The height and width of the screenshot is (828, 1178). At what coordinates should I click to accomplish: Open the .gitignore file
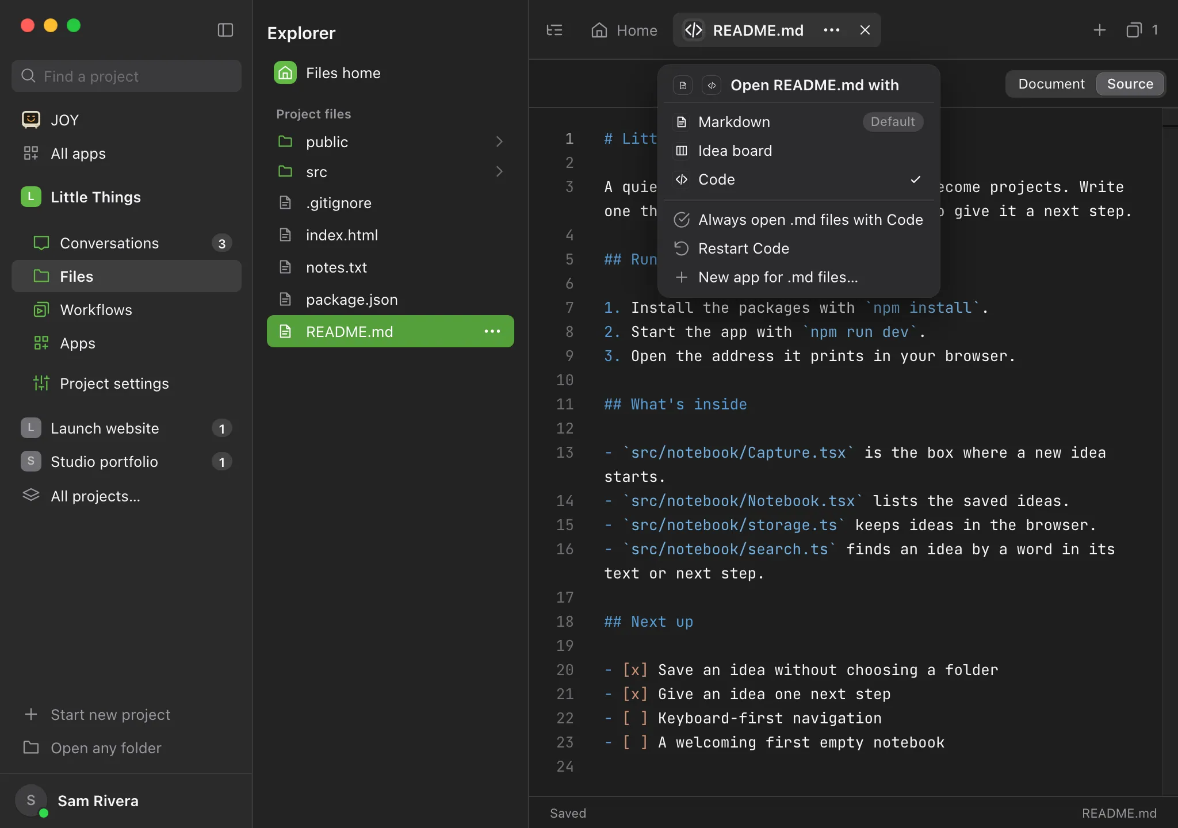pyautogui.click(x=390, y=202)
